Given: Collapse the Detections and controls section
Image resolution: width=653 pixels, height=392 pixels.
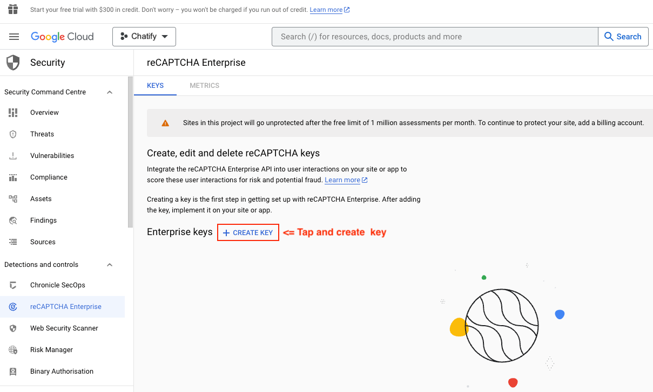Looking at the screenshot, I should point(110,264).
